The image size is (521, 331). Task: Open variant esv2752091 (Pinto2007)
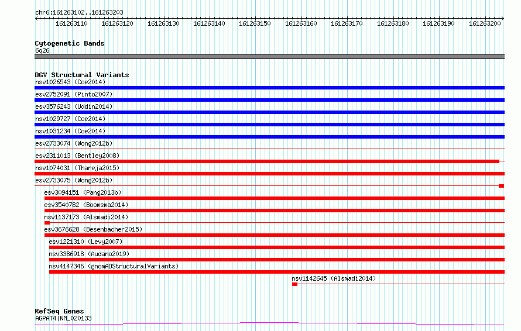pos(74,94)
